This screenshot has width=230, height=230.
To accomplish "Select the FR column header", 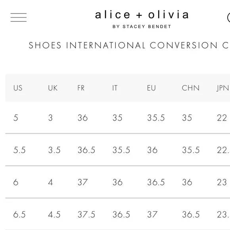I will pyautogui.click(x=81, y=88).
